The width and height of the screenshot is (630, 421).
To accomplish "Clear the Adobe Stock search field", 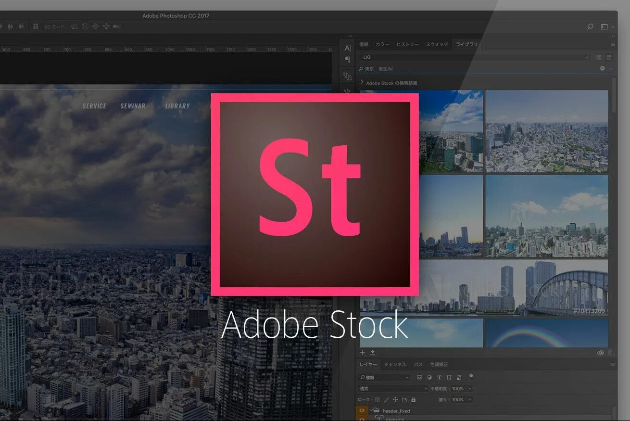I will [602, 69].
